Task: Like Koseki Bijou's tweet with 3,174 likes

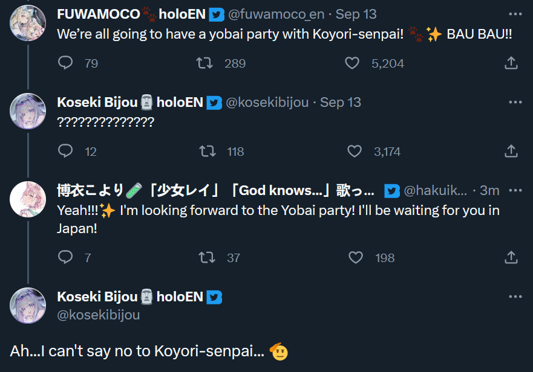Action: [x=356, y=151]
